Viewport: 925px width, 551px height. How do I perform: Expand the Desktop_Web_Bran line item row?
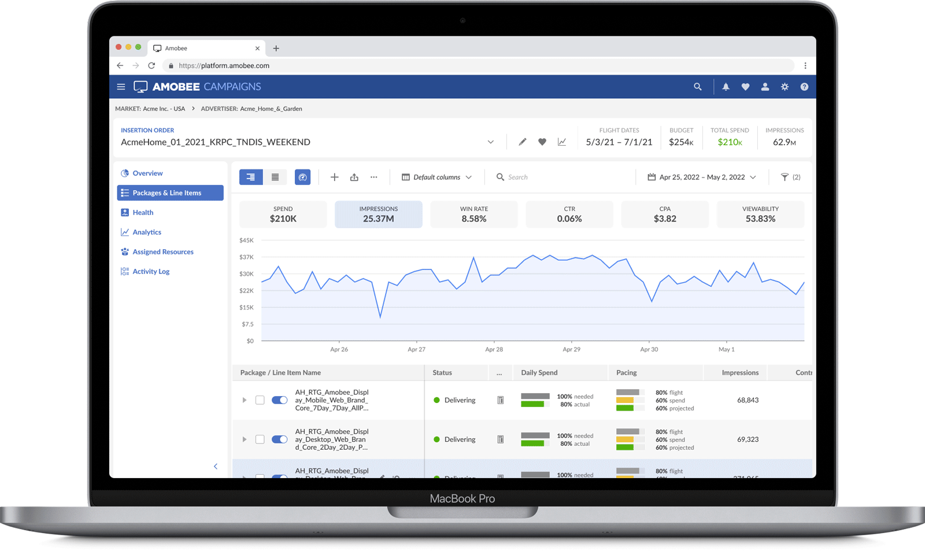coord(245,439)
